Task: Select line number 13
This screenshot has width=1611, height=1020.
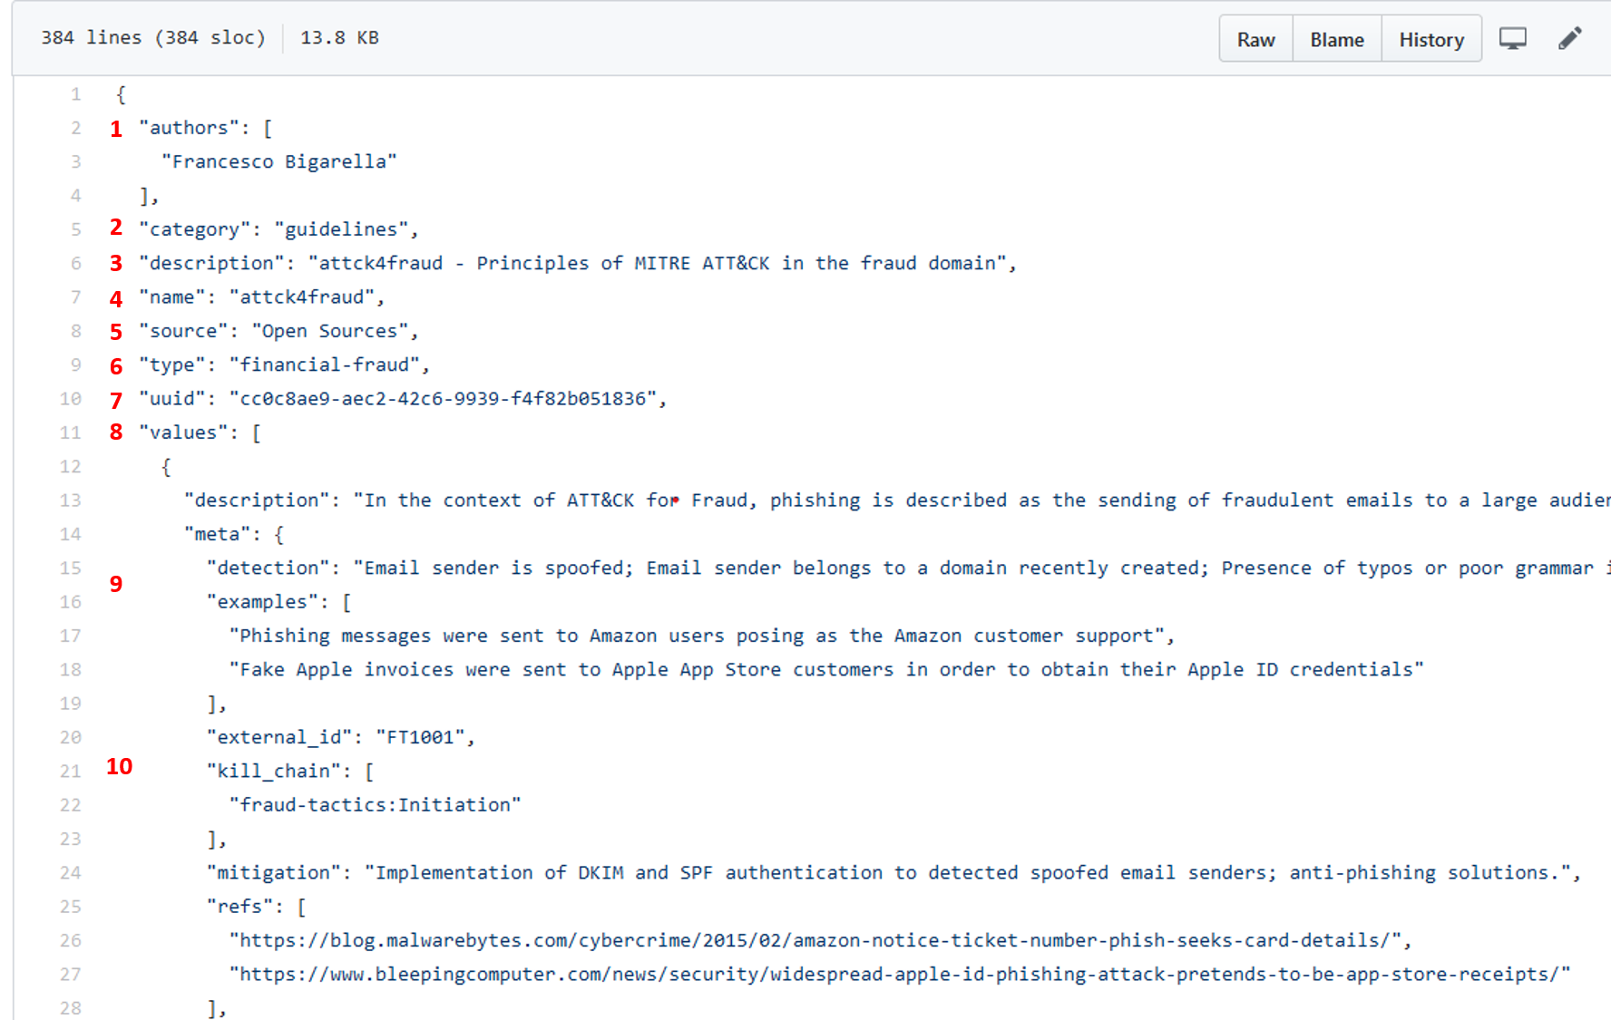Action: pos(71,500)
